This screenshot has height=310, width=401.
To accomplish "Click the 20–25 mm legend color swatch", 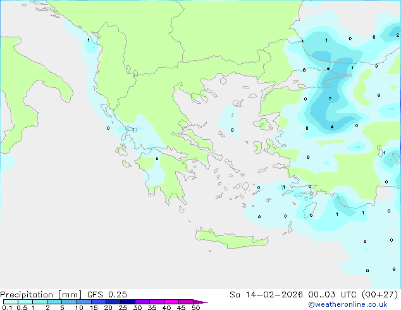I will tap(113, 302).
